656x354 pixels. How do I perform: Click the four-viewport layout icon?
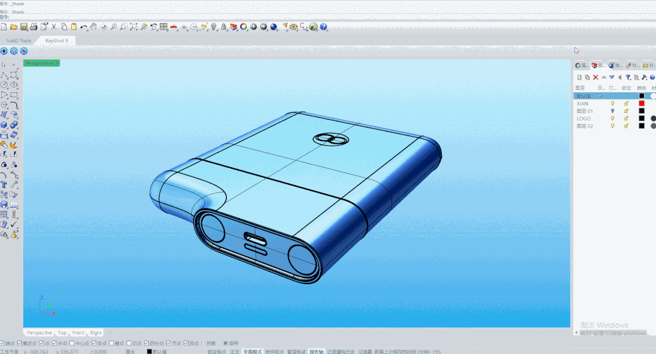(x=164, y=27)
